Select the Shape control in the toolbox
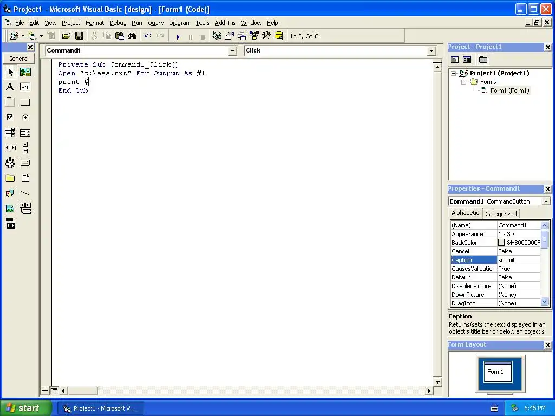Image resolution: width=555 pixels, height=416 pixels. 10,193
